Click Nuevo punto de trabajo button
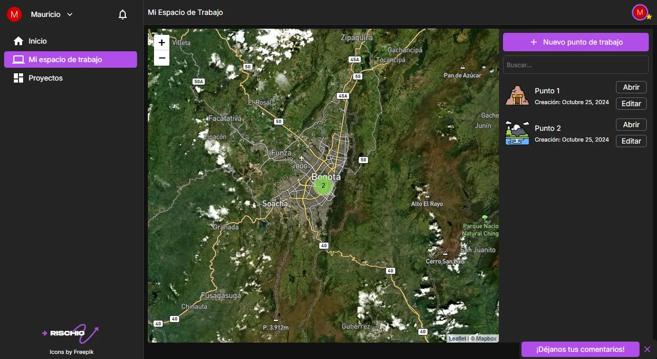 (x=575, y=42)
